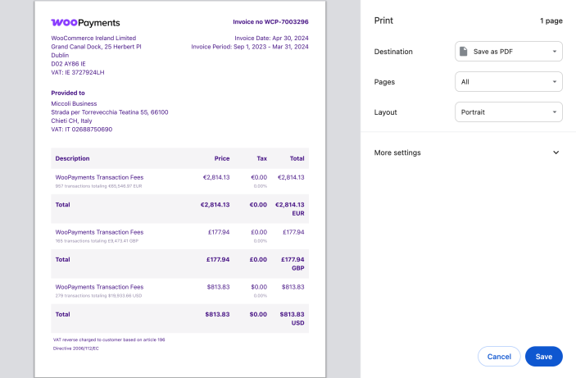
Task: Click the 1 page count label
Action: point(551,20)
